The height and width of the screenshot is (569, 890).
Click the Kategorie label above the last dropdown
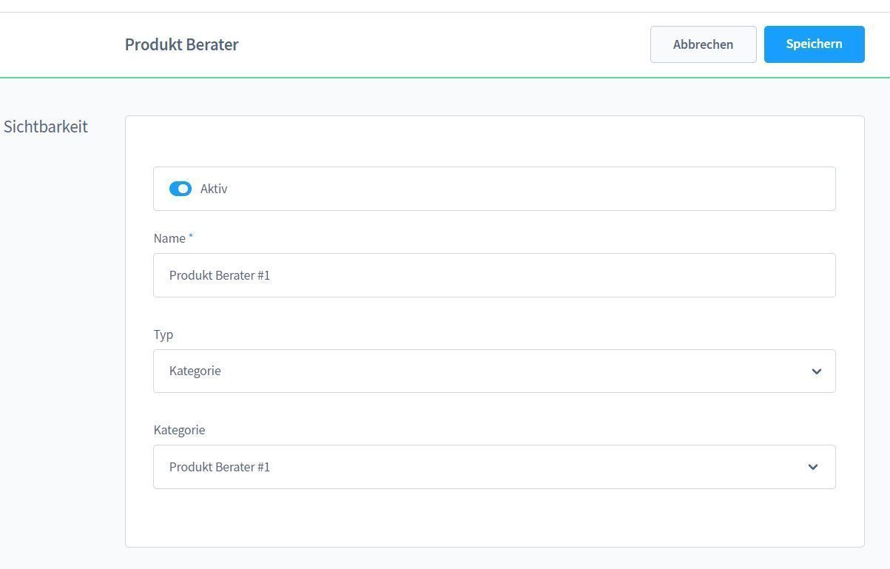pyautogui.click(x=179, y=430)
